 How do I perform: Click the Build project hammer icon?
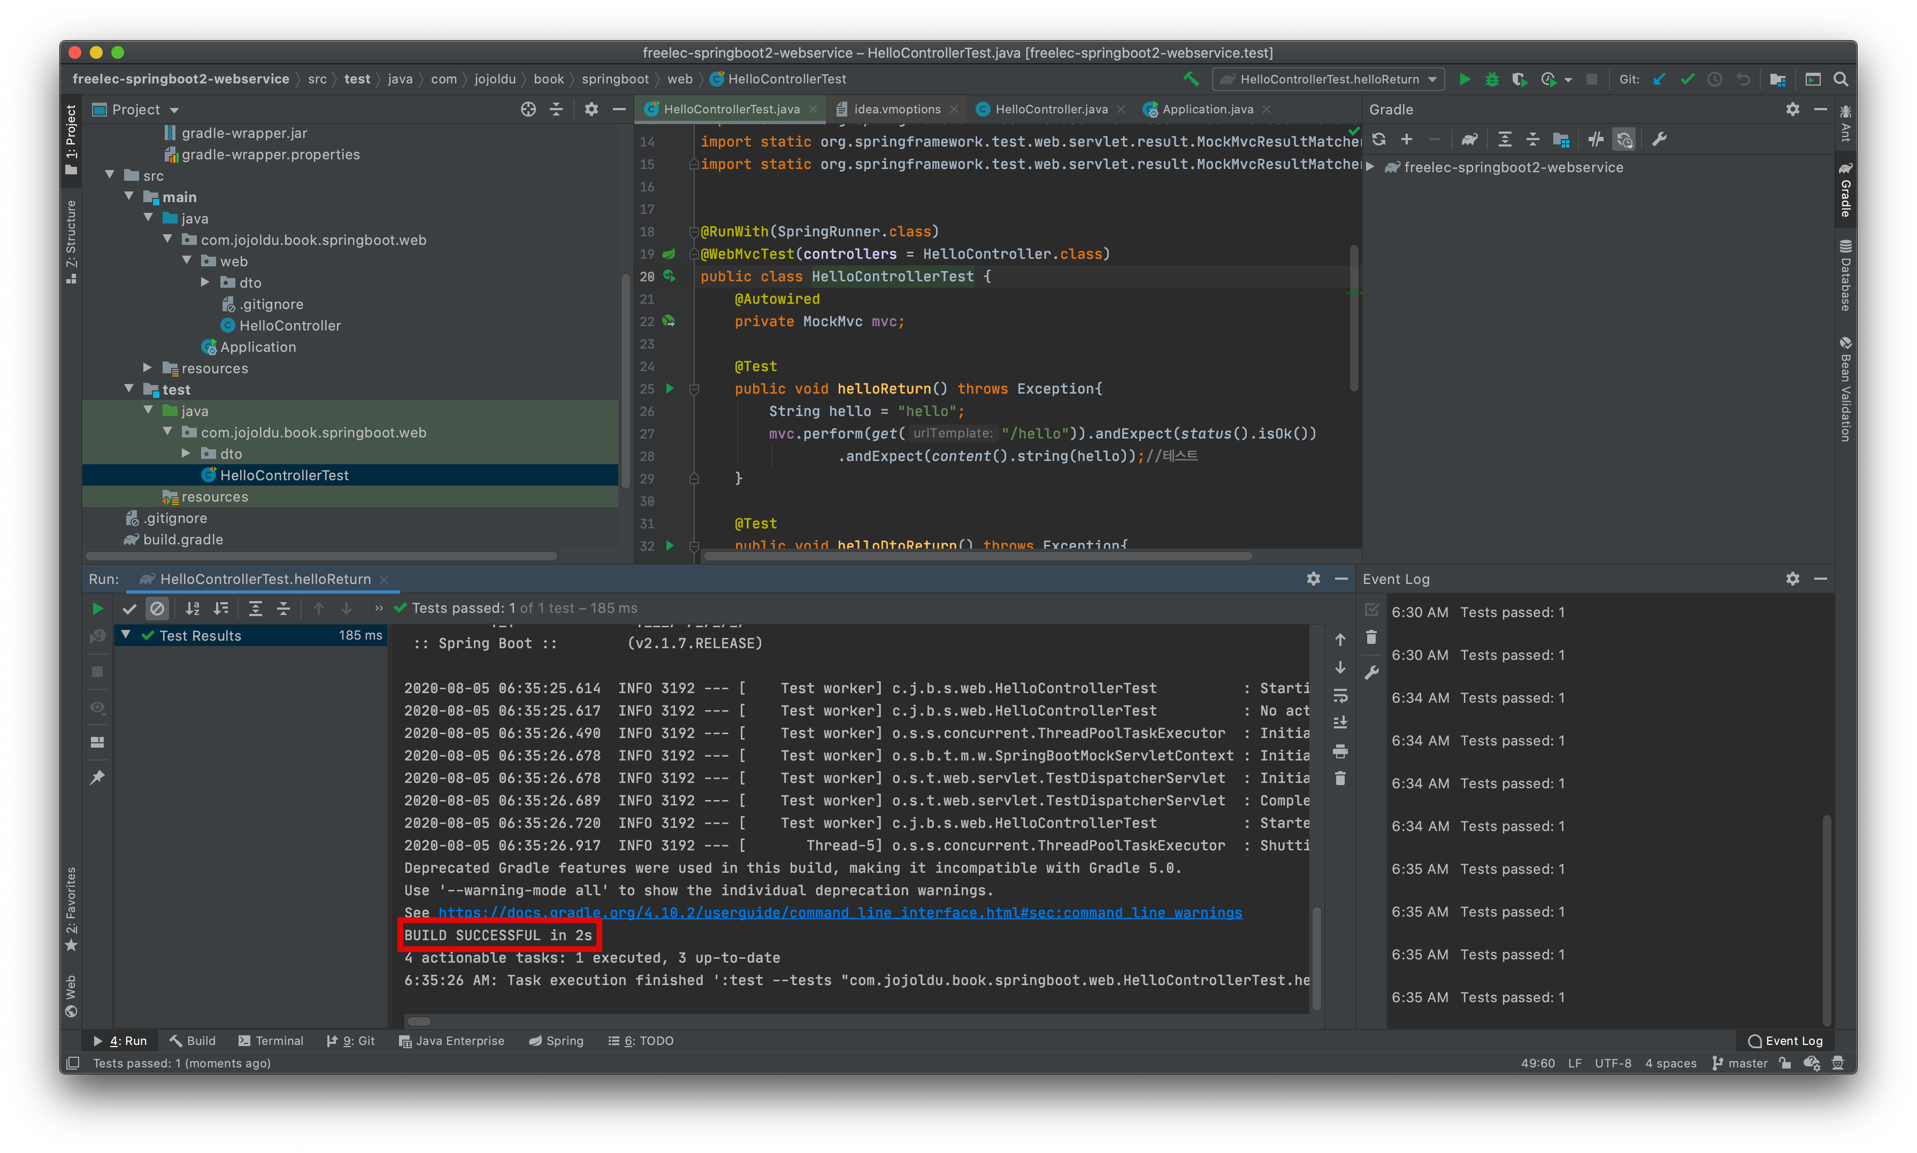(1191, 79)
